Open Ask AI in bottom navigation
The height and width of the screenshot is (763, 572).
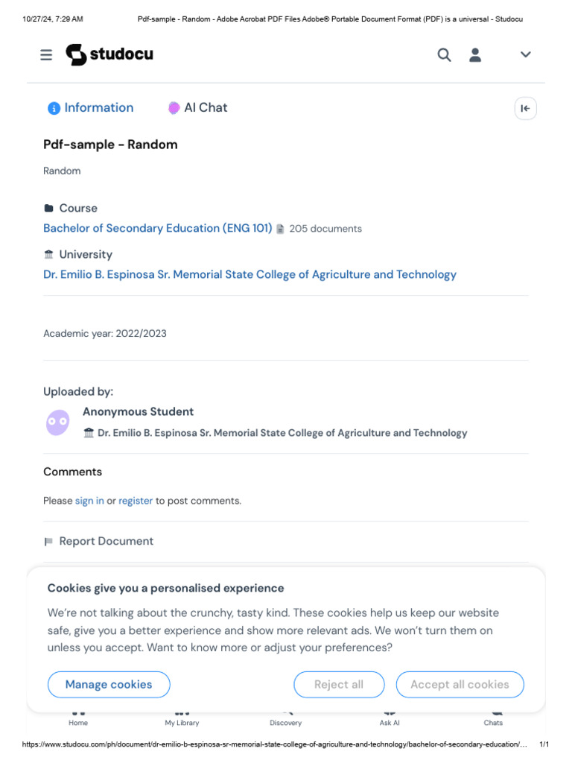coord(390,720)
